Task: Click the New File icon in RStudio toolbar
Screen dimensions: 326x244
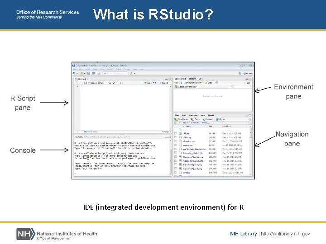Action: pos(74,73)
